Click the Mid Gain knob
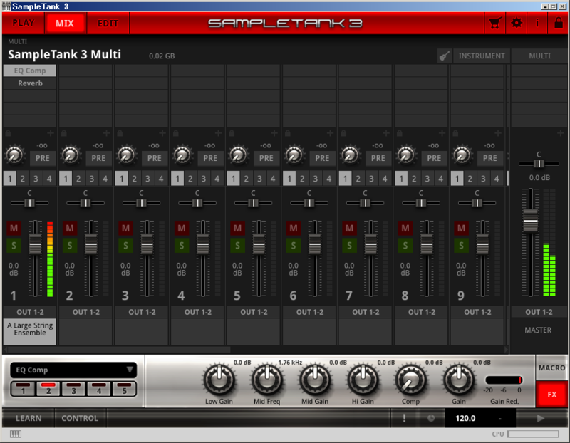Screen dimensions: 570x443 point(315,380)
